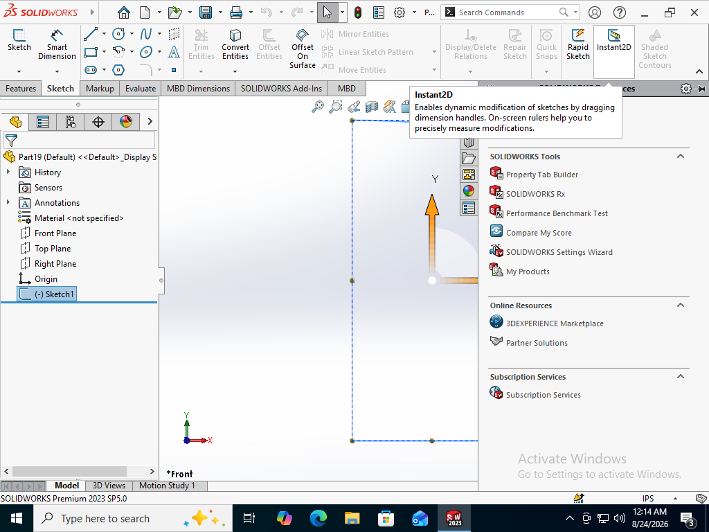Choose the Straight Slot tool

(x=91, y=70)
